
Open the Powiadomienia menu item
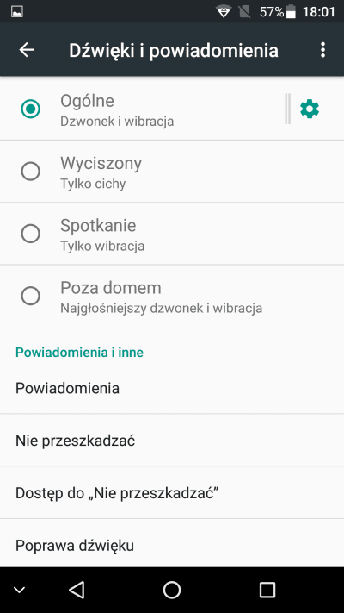(172, 388)
